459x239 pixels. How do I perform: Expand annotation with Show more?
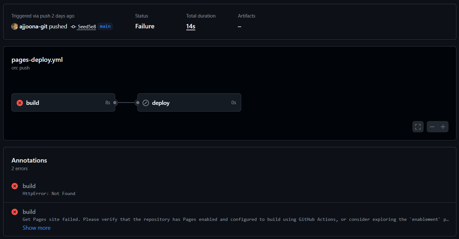pos(36,228)
